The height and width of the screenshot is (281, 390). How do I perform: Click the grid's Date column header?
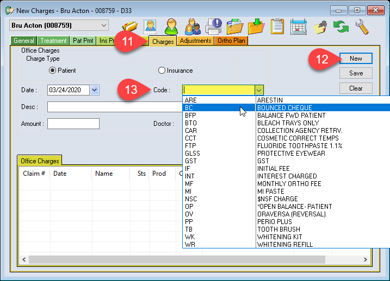pos(71,174)
